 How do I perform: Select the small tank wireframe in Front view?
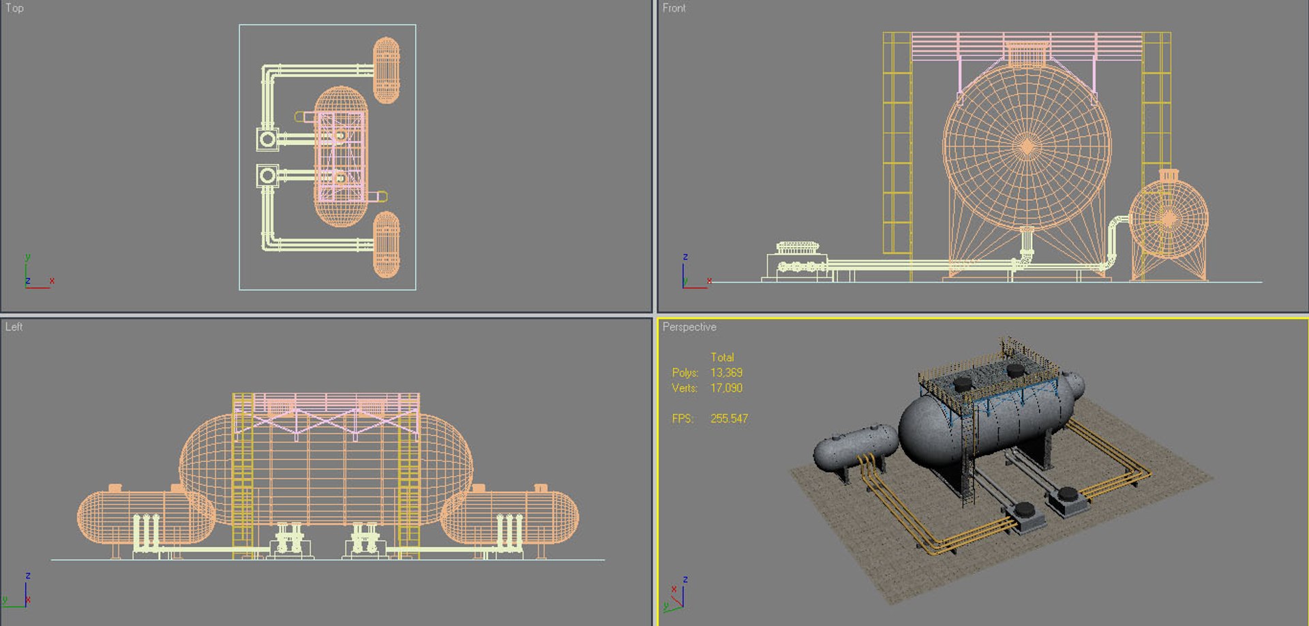(x=1169, y=219)
